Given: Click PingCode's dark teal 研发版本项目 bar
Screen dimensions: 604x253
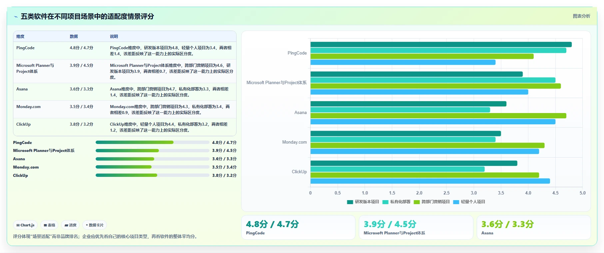Looking at the screenshot, I should click(x=441, y=45).
